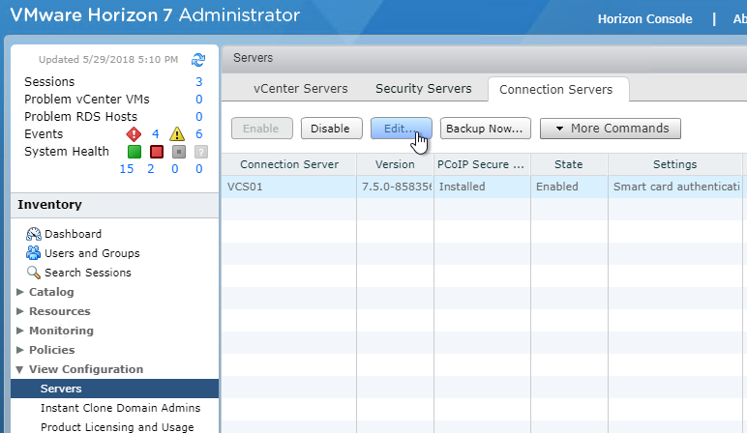The width and height of the screenshot is (747, 433).
Task: Switch to vCenter Servers tab
Action: 301,89
